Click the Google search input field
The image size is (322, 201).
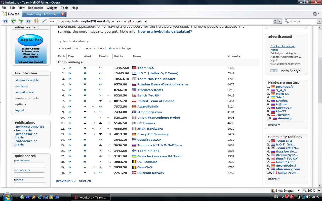(x=303, y=21)
